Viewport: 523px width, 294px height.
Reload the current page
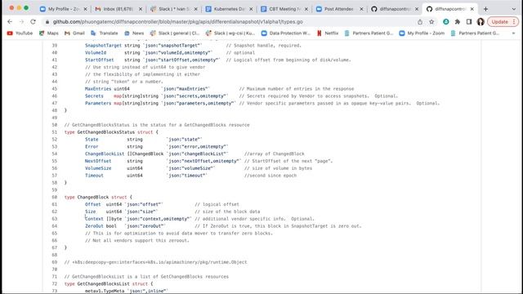[33, 22]
